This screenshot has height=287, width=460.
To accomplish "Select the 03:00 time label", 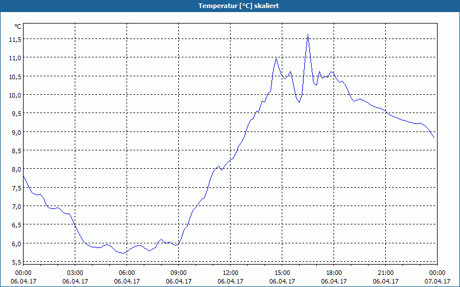I will [x=75, y=273].
